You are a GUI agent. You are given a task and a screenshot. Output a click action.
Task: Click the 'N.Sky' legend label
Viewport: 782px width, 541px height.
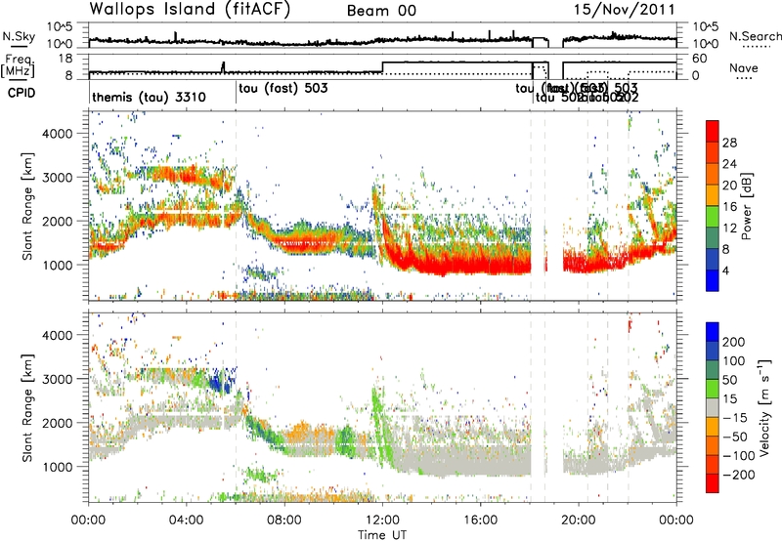(19, 36)
